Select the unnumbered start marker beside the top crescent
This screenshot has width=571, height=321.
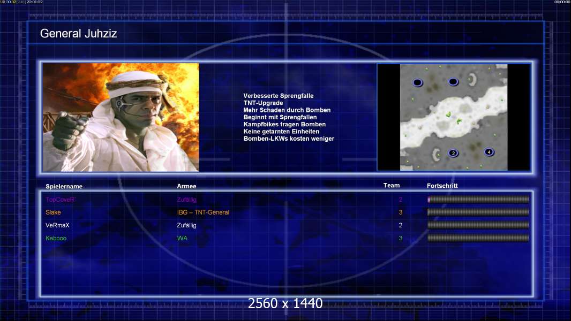tap(453, 81)
